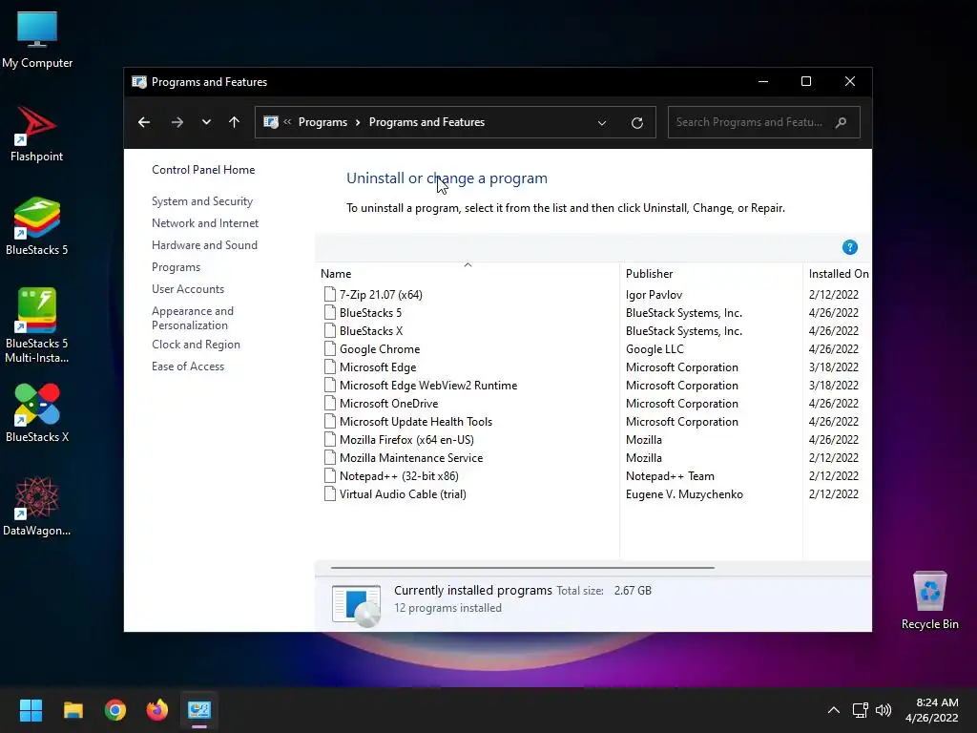Image resolution: width=977 pixels, height=733 pixels.
Task: Select Google Chrome program entry
Action: coord(380,349)
